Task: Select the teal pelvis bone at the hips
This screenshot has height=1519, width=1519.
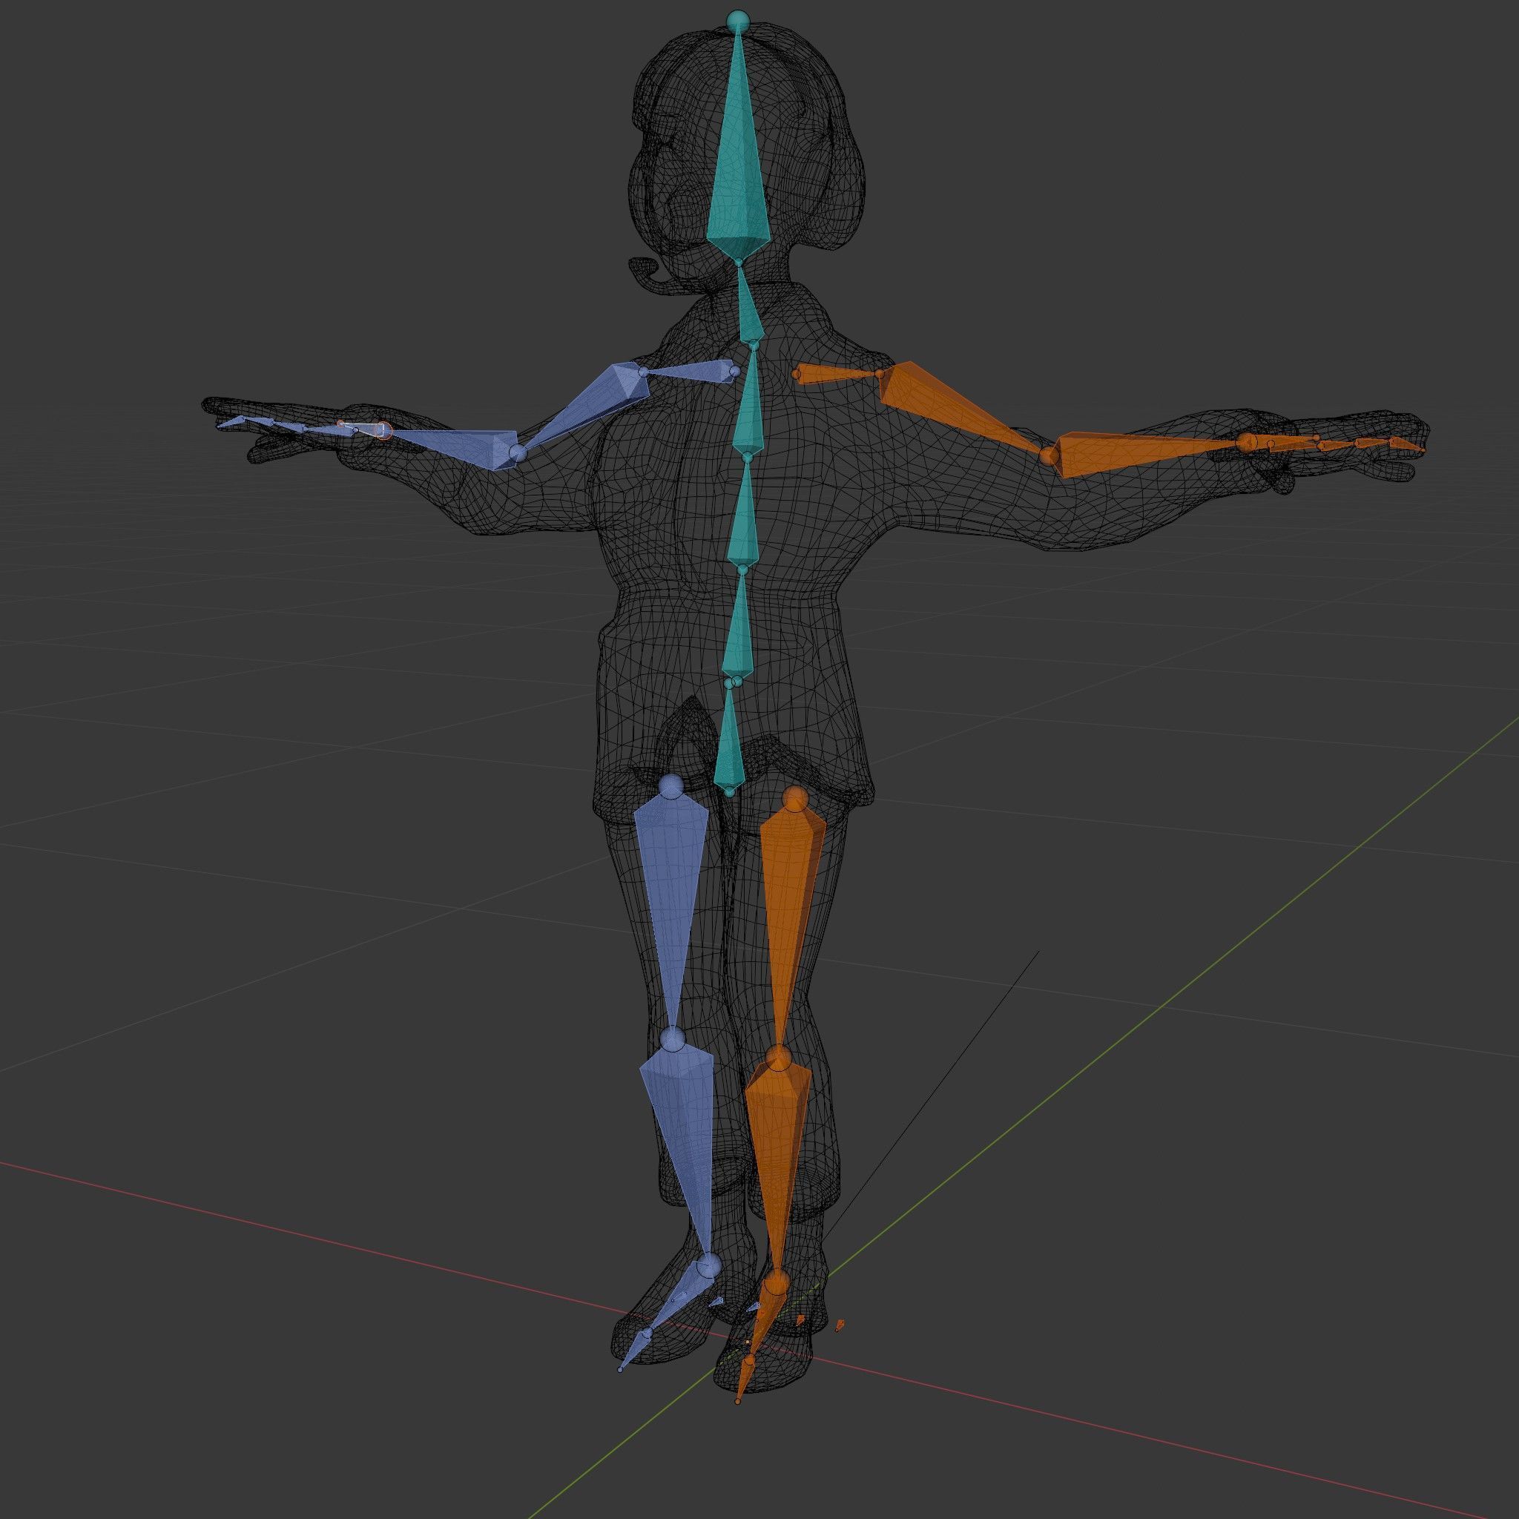Action: 730,739
